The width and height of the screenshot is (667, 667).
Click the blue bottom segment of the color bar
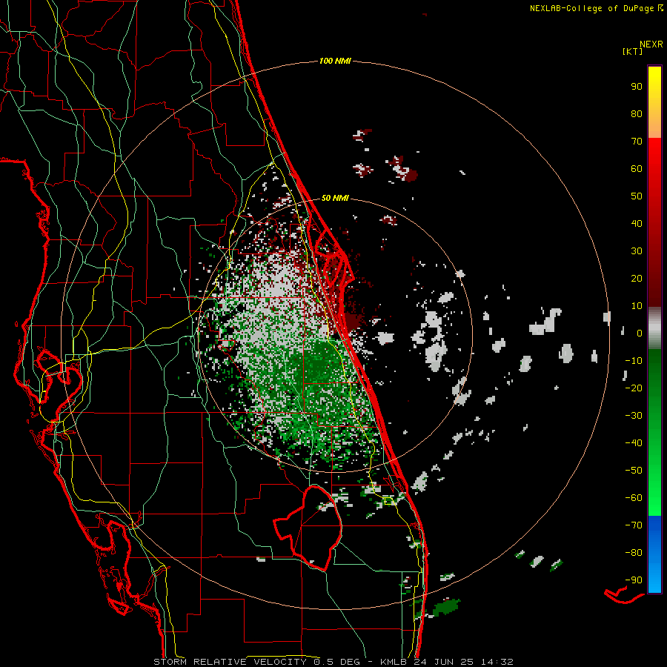click(x=654, y=554)
